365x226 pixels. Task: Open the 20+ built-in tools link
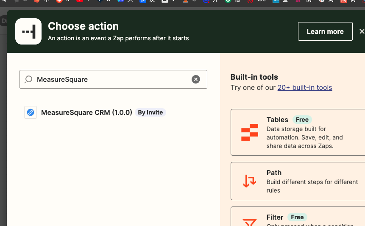tap(305, 87)
